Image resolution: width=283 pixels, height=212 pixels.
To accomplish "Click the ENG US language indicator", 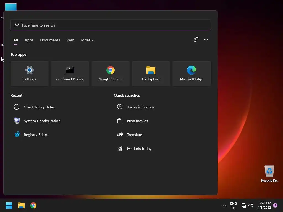I will tap(233, 205).
